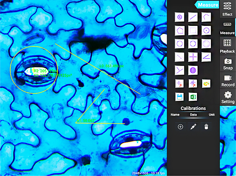Select the Rectangle measurement tool

[x=193, y=30]
